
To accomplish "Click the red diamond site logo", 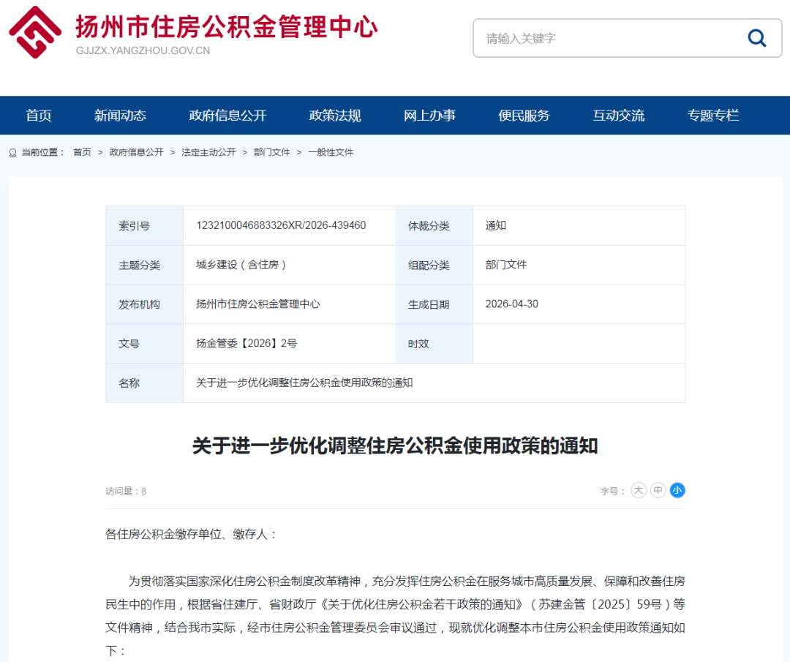I will 35,32.
